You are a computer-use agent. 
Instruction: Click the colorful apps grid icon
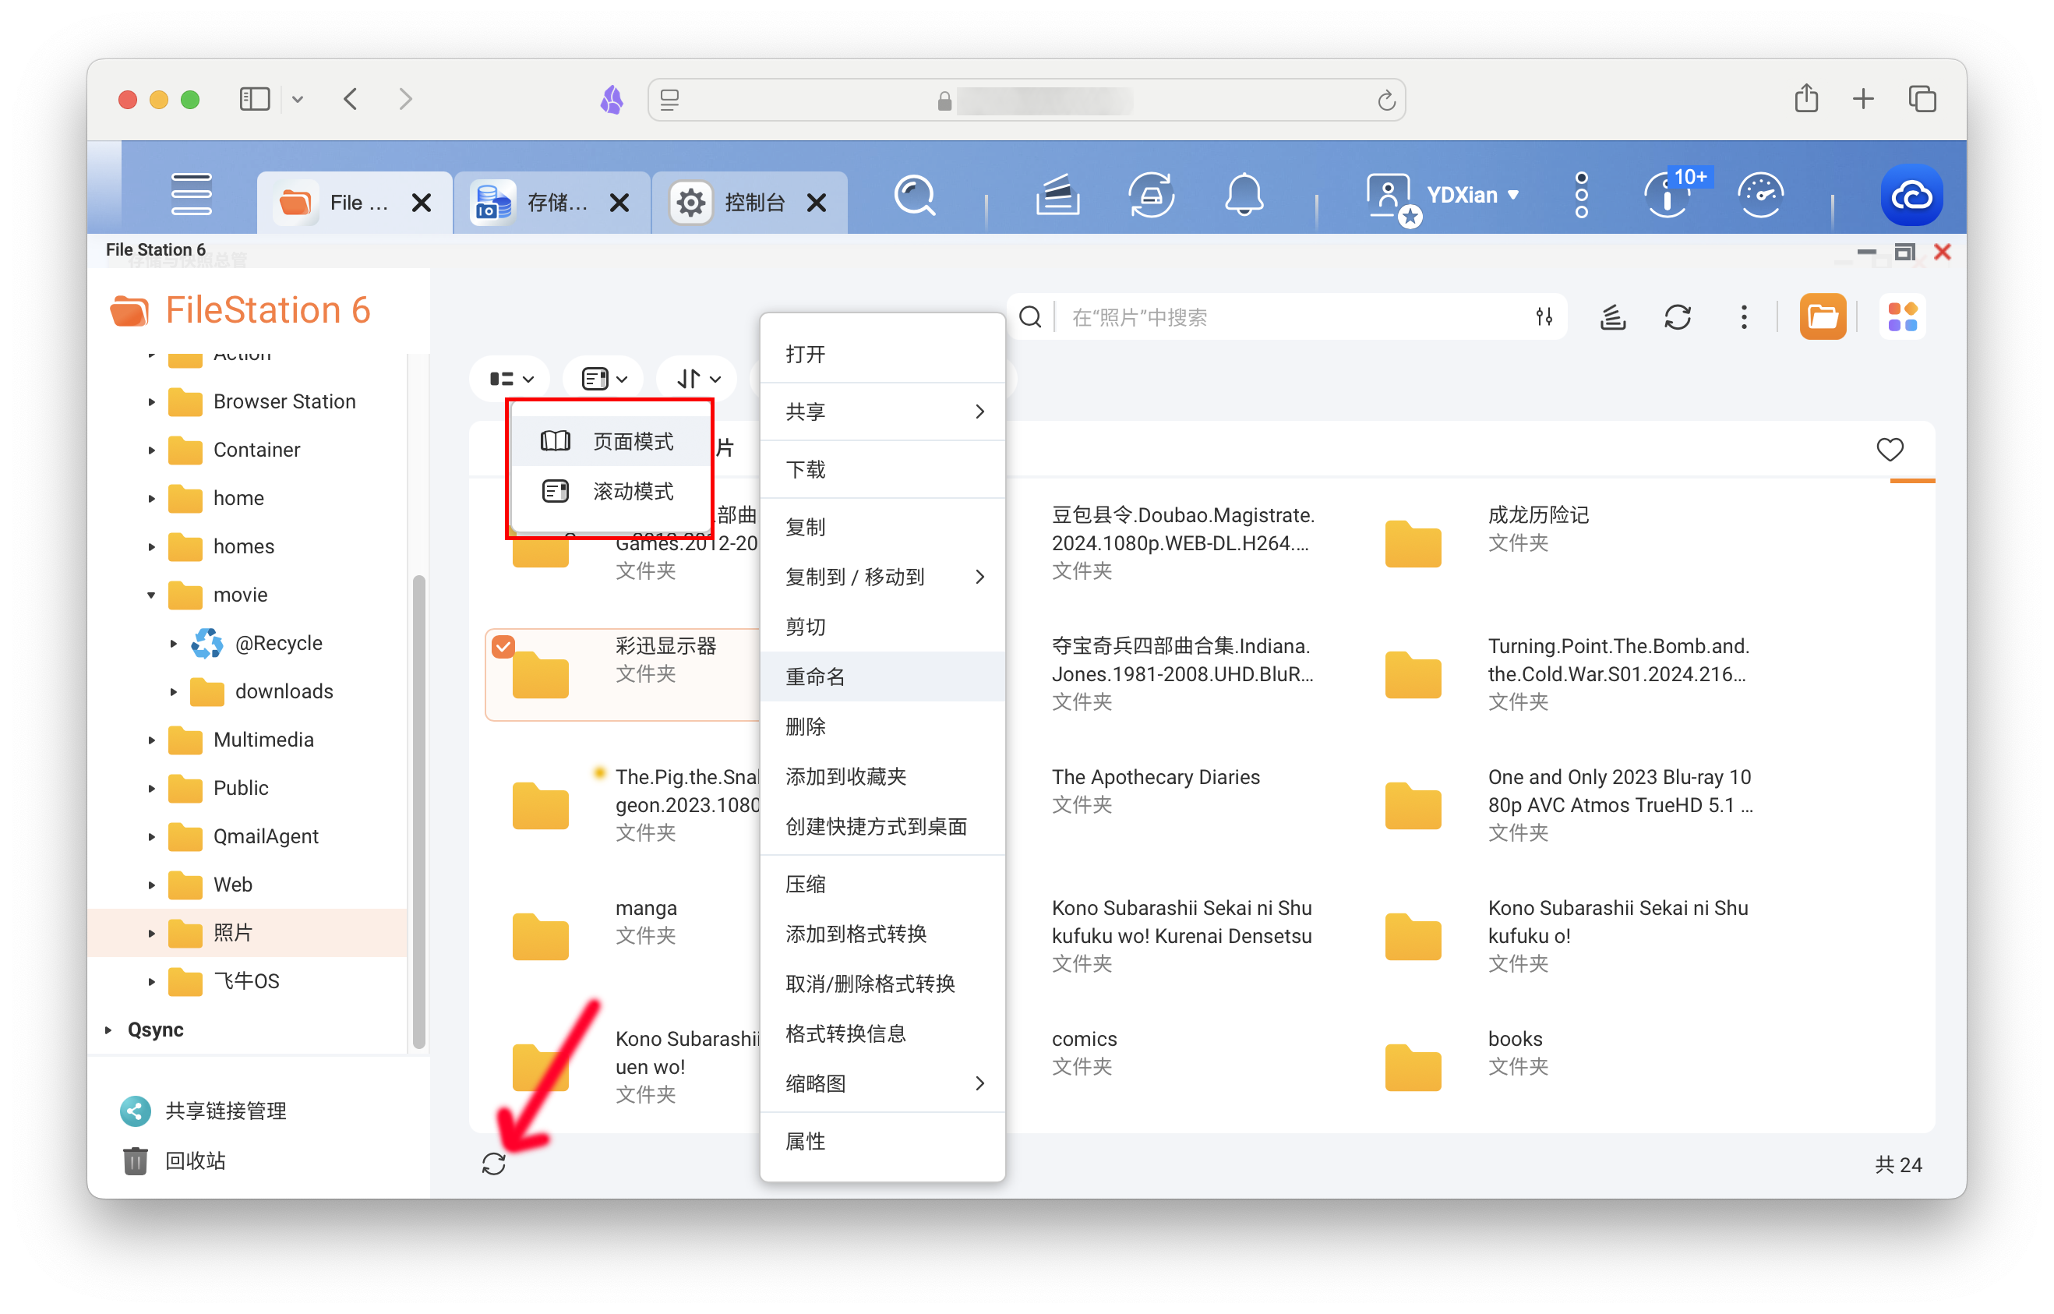[1902, 317]
